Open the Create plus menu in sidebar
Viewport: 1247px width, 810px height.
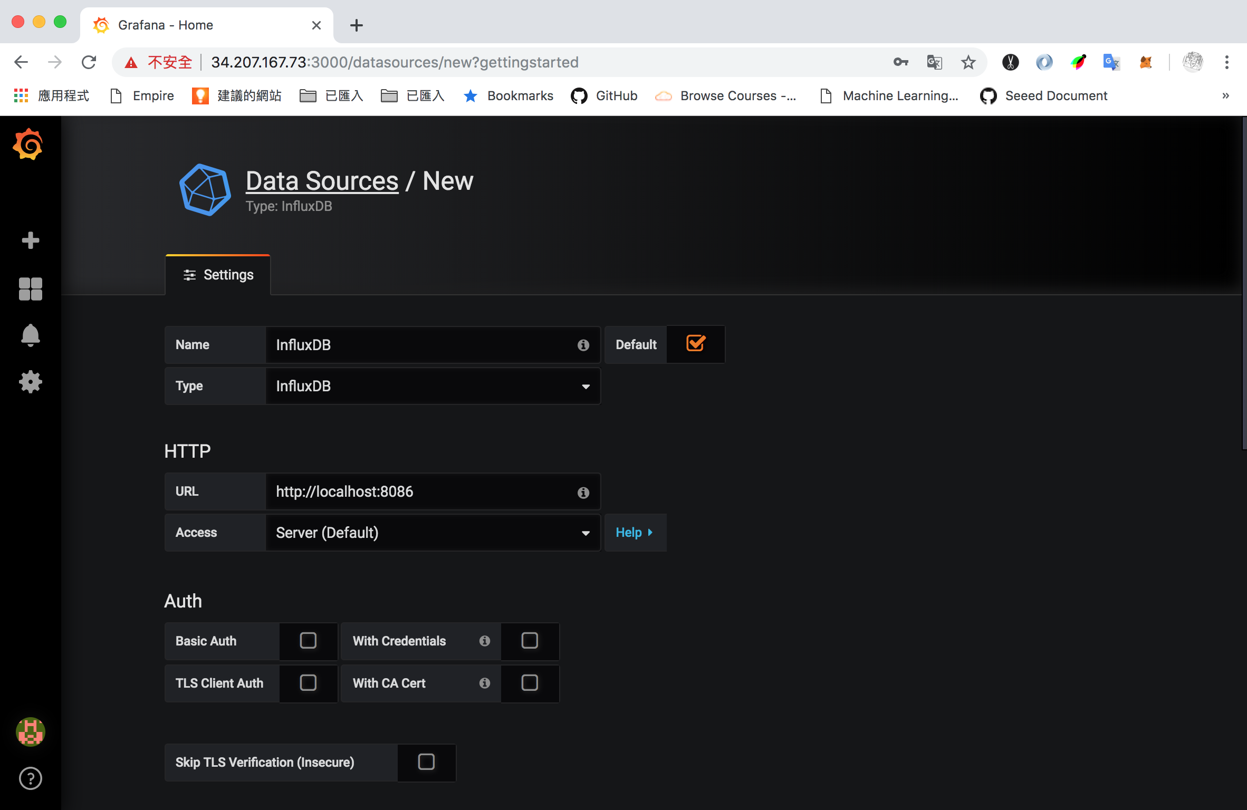pos(31,240)
